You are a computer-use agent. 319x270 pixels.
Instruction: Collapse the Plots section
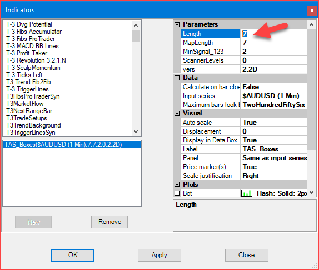point(177,185)
